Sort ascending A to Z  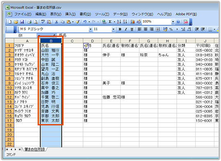tap(119, 22)
